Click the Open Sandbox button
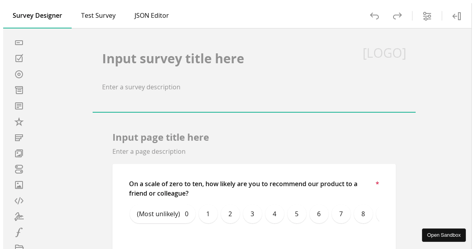This screenshot has height=249, width=475. pyautogui.click(x=444, y=235)
